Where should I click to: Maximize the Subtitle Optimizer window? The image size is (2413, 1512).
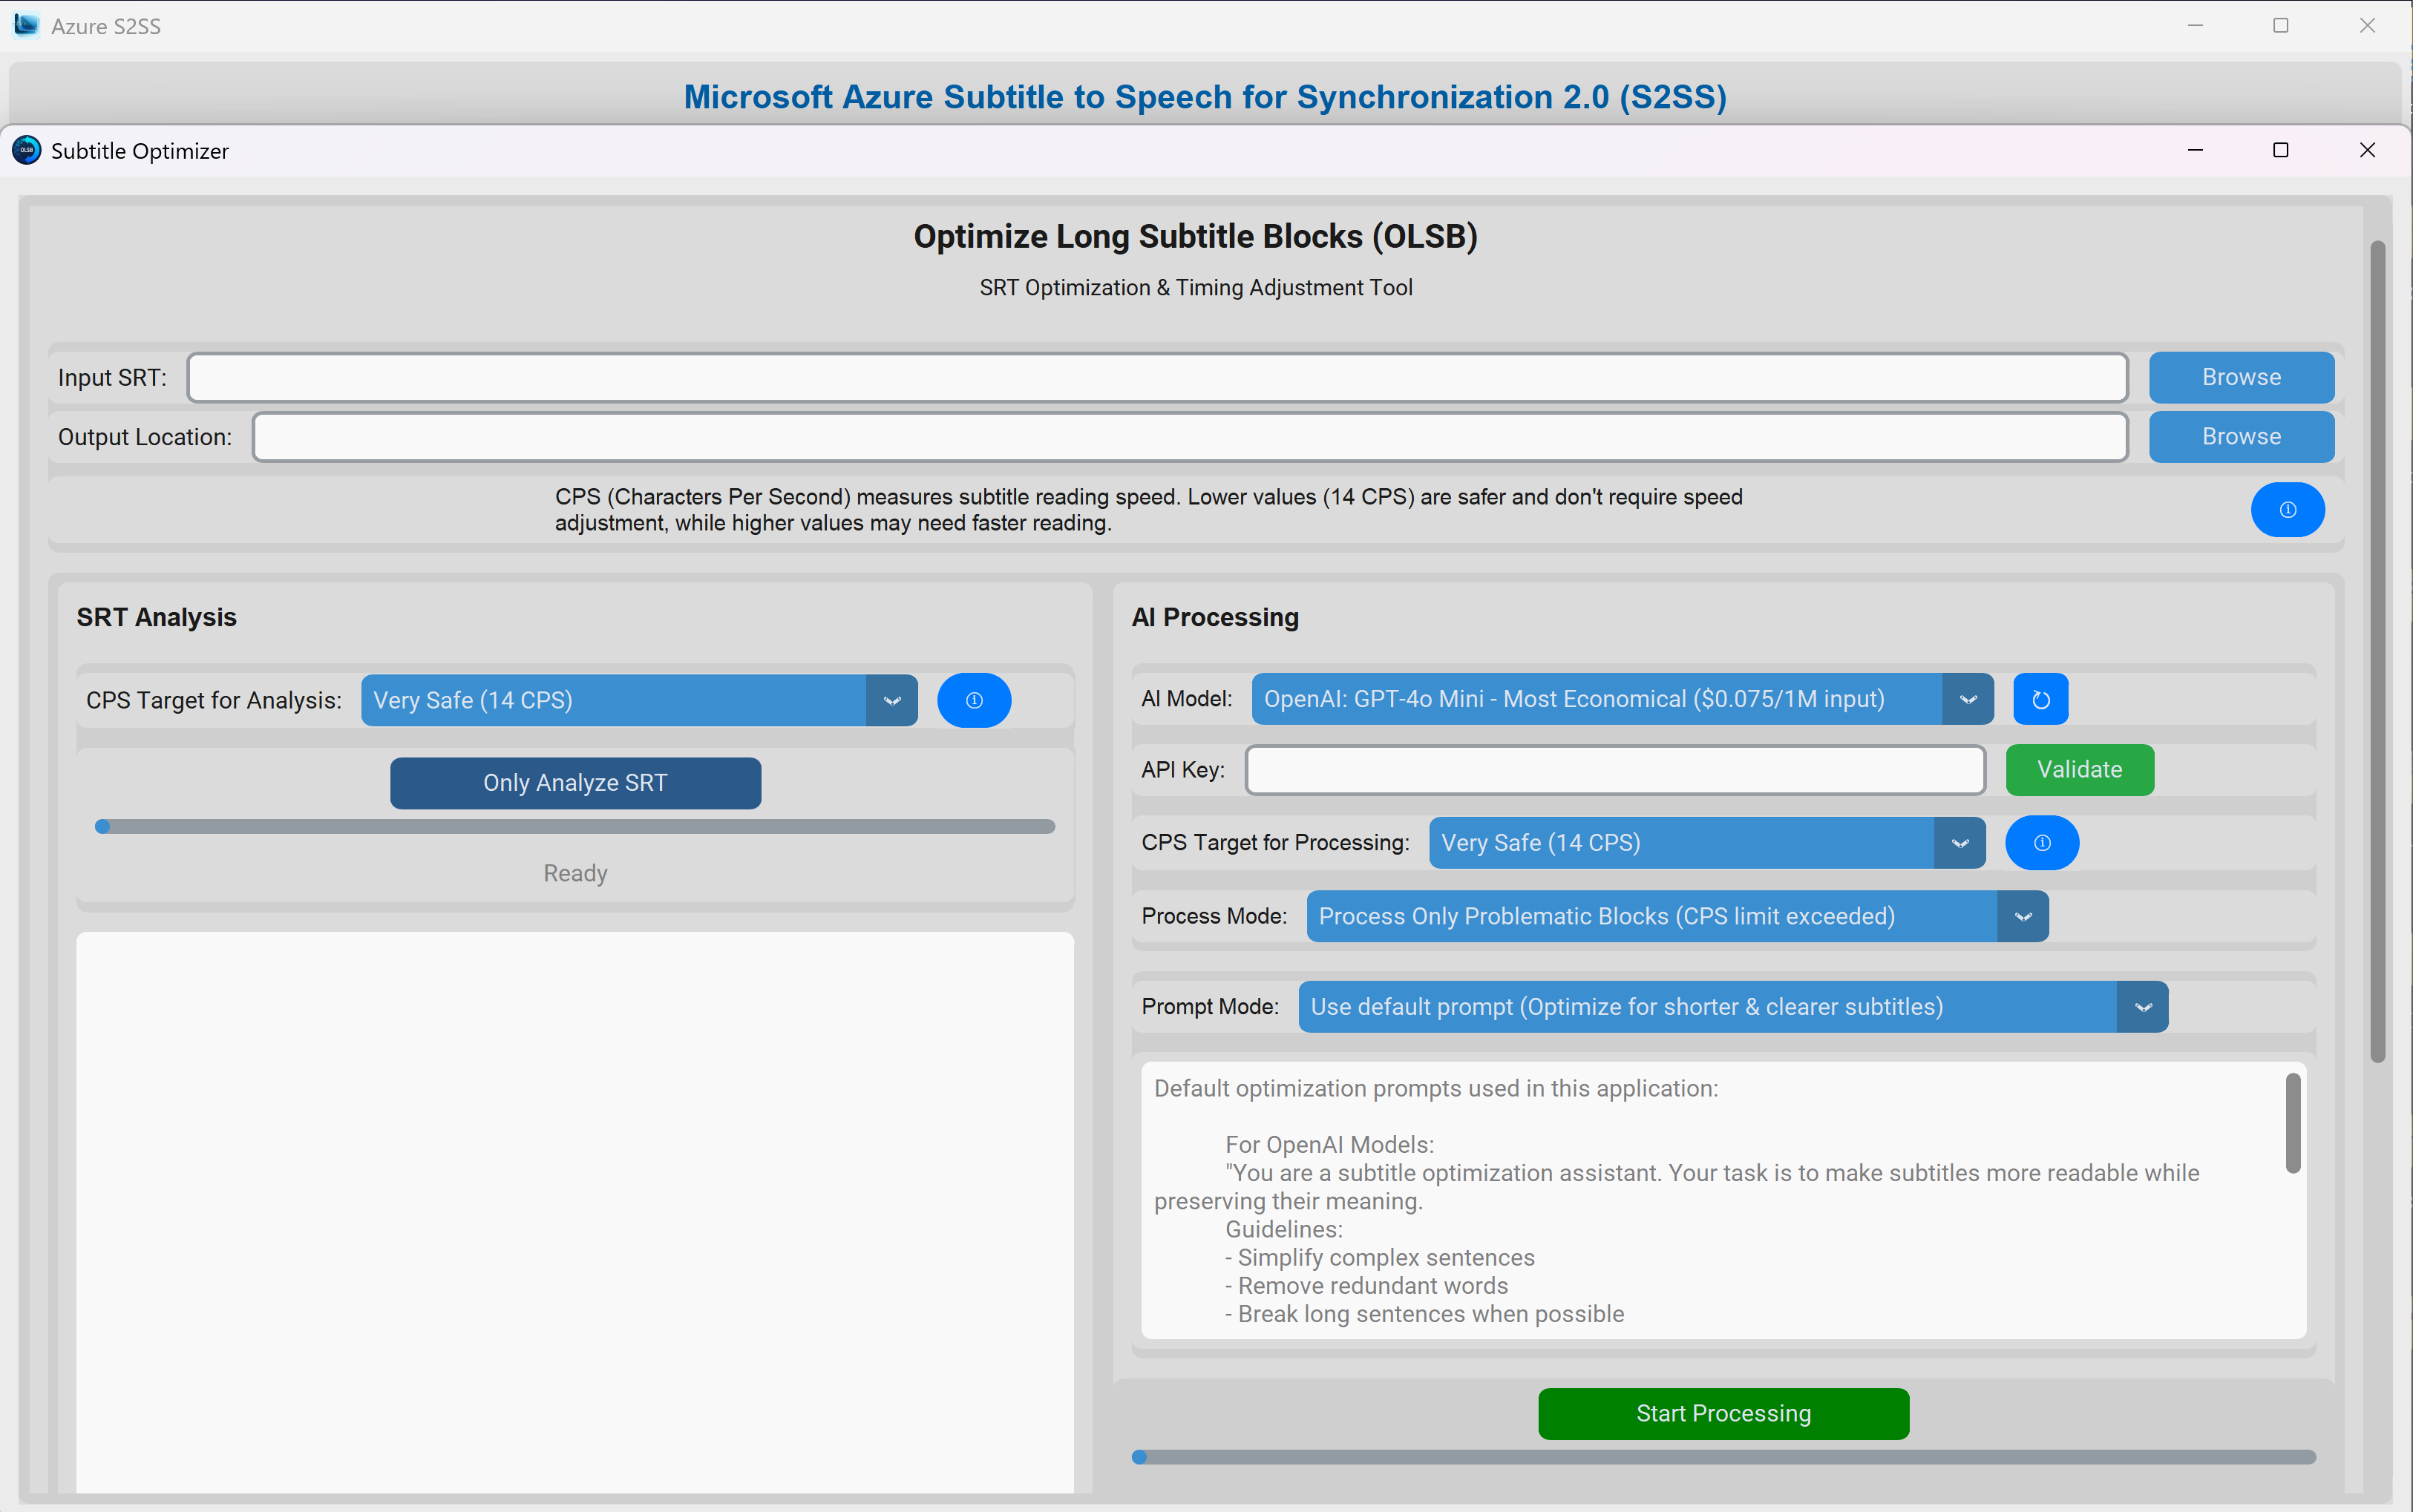(2280, 150)
